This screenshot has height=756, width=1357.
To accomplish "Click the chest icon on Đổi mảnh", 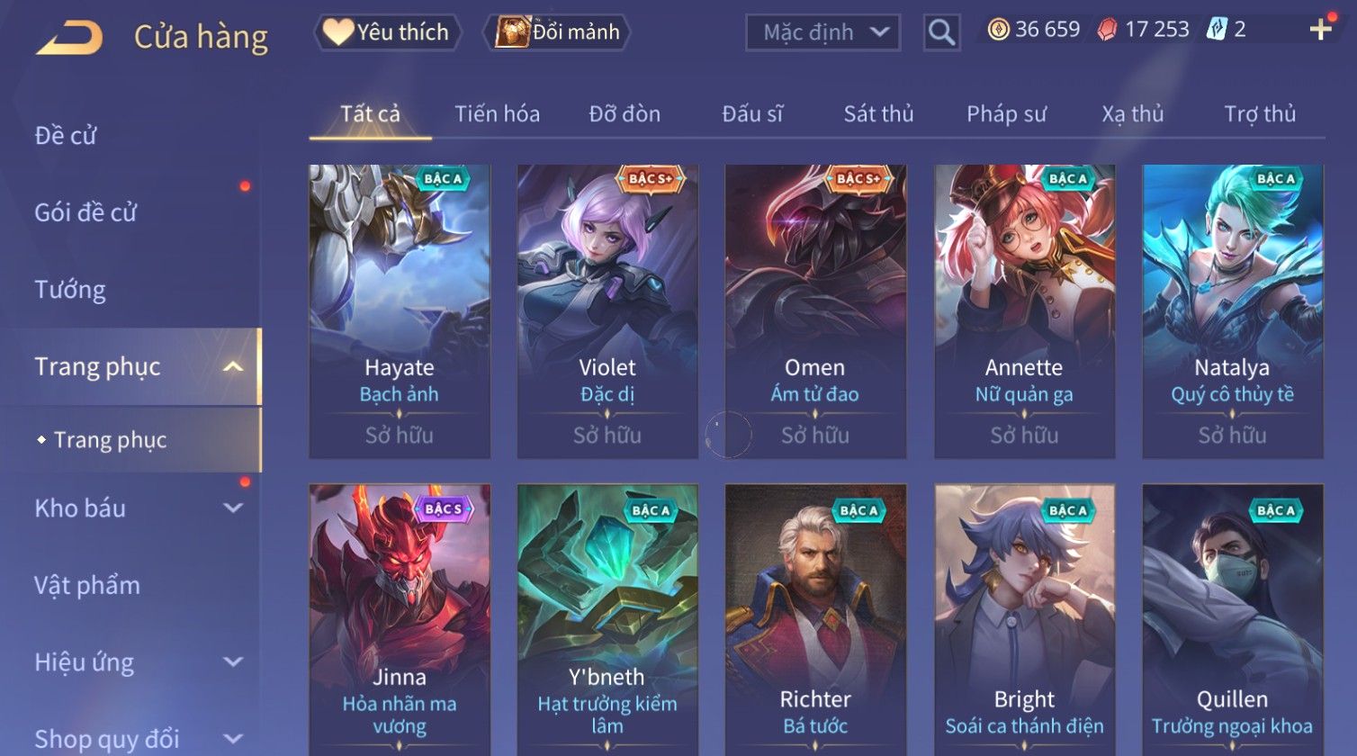I will (513, 31).
